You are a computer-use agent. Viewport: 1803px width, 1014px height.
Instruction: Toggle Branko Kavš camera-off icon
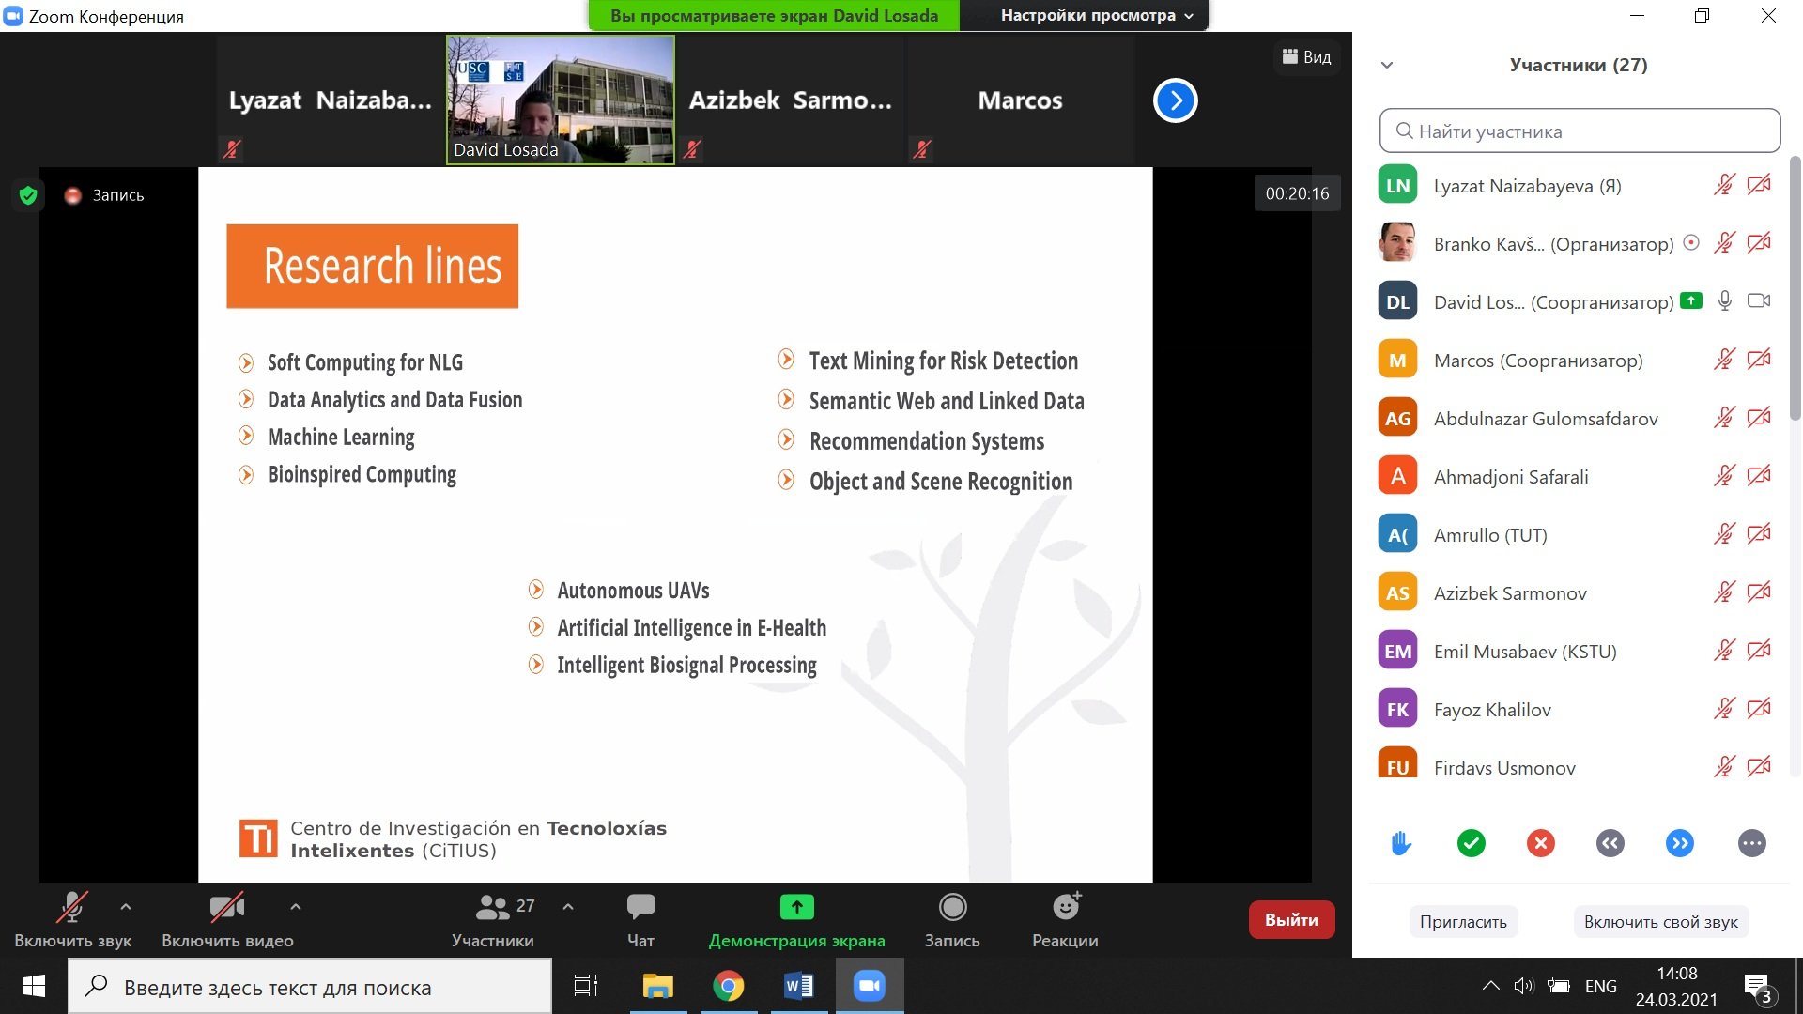[x=1759, y=243]
